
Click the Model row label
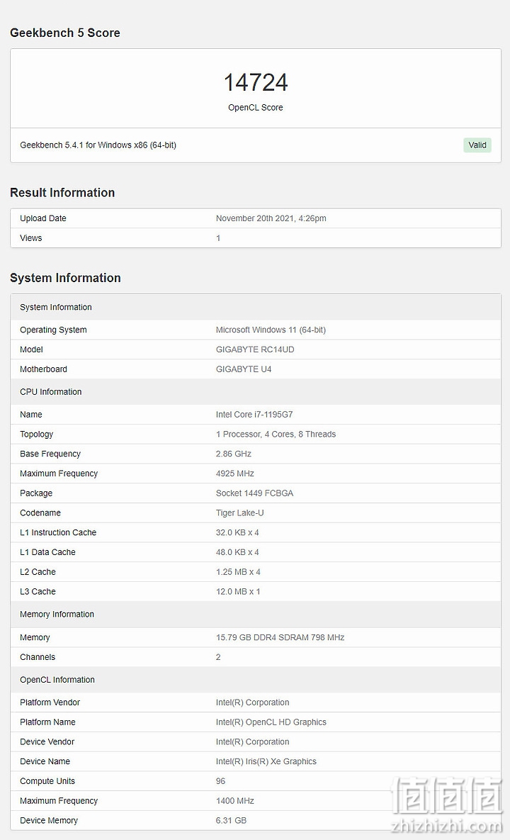(31, 349)
